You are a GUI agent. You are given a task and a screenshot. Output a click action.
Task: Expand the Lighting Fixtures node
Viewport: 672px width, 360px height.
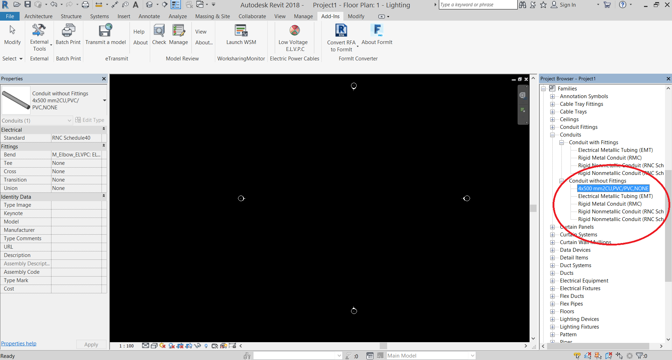[x=552, y=327]
